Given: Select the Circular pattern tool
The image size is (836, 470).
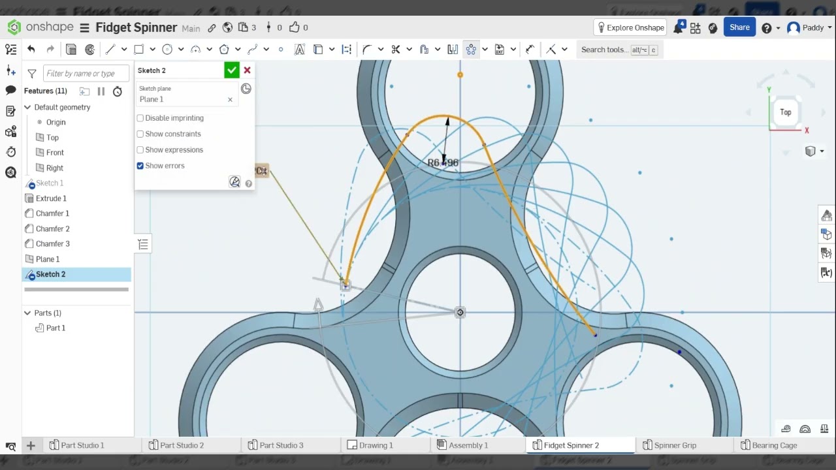Looking at the screenshot, I should pyautogui.click(x=471, y=50).
